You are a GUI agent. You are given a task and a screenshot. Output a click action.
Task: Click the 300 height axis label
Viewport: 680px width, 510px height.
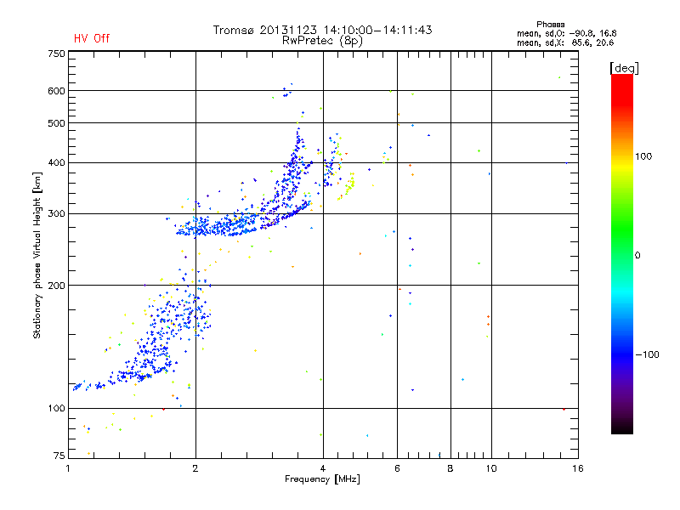(56, 213)
